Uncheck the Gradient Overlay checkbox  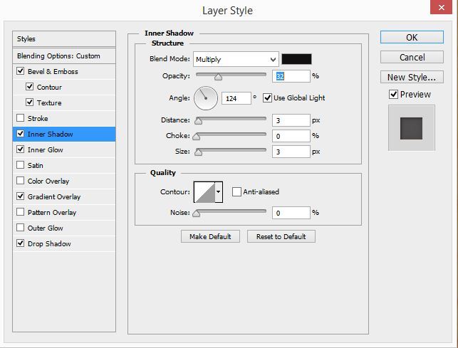(x=20, y=196)
